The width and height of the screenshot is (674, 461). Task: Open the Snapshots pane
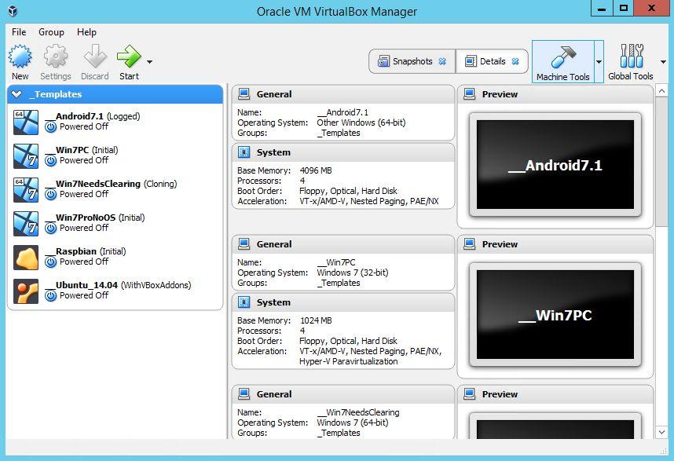tap(412, 61)
